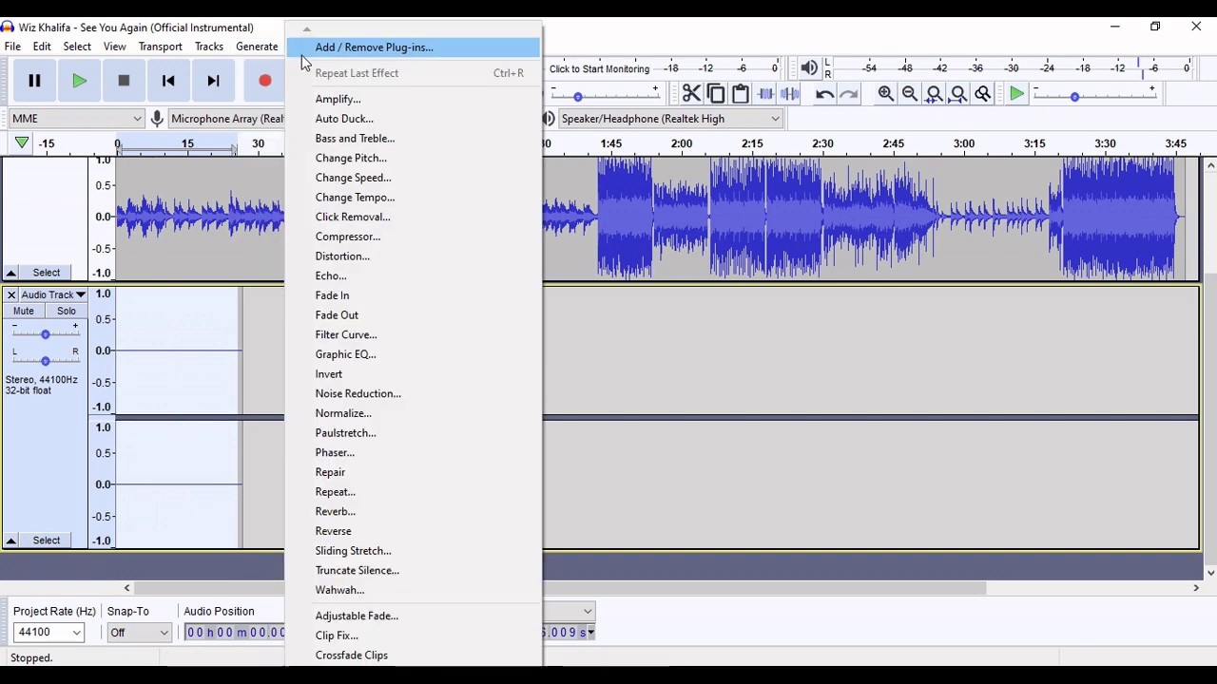The image size is (1217, 684).
Task: Choose Fade Out effect
Action: coord(414,314)
